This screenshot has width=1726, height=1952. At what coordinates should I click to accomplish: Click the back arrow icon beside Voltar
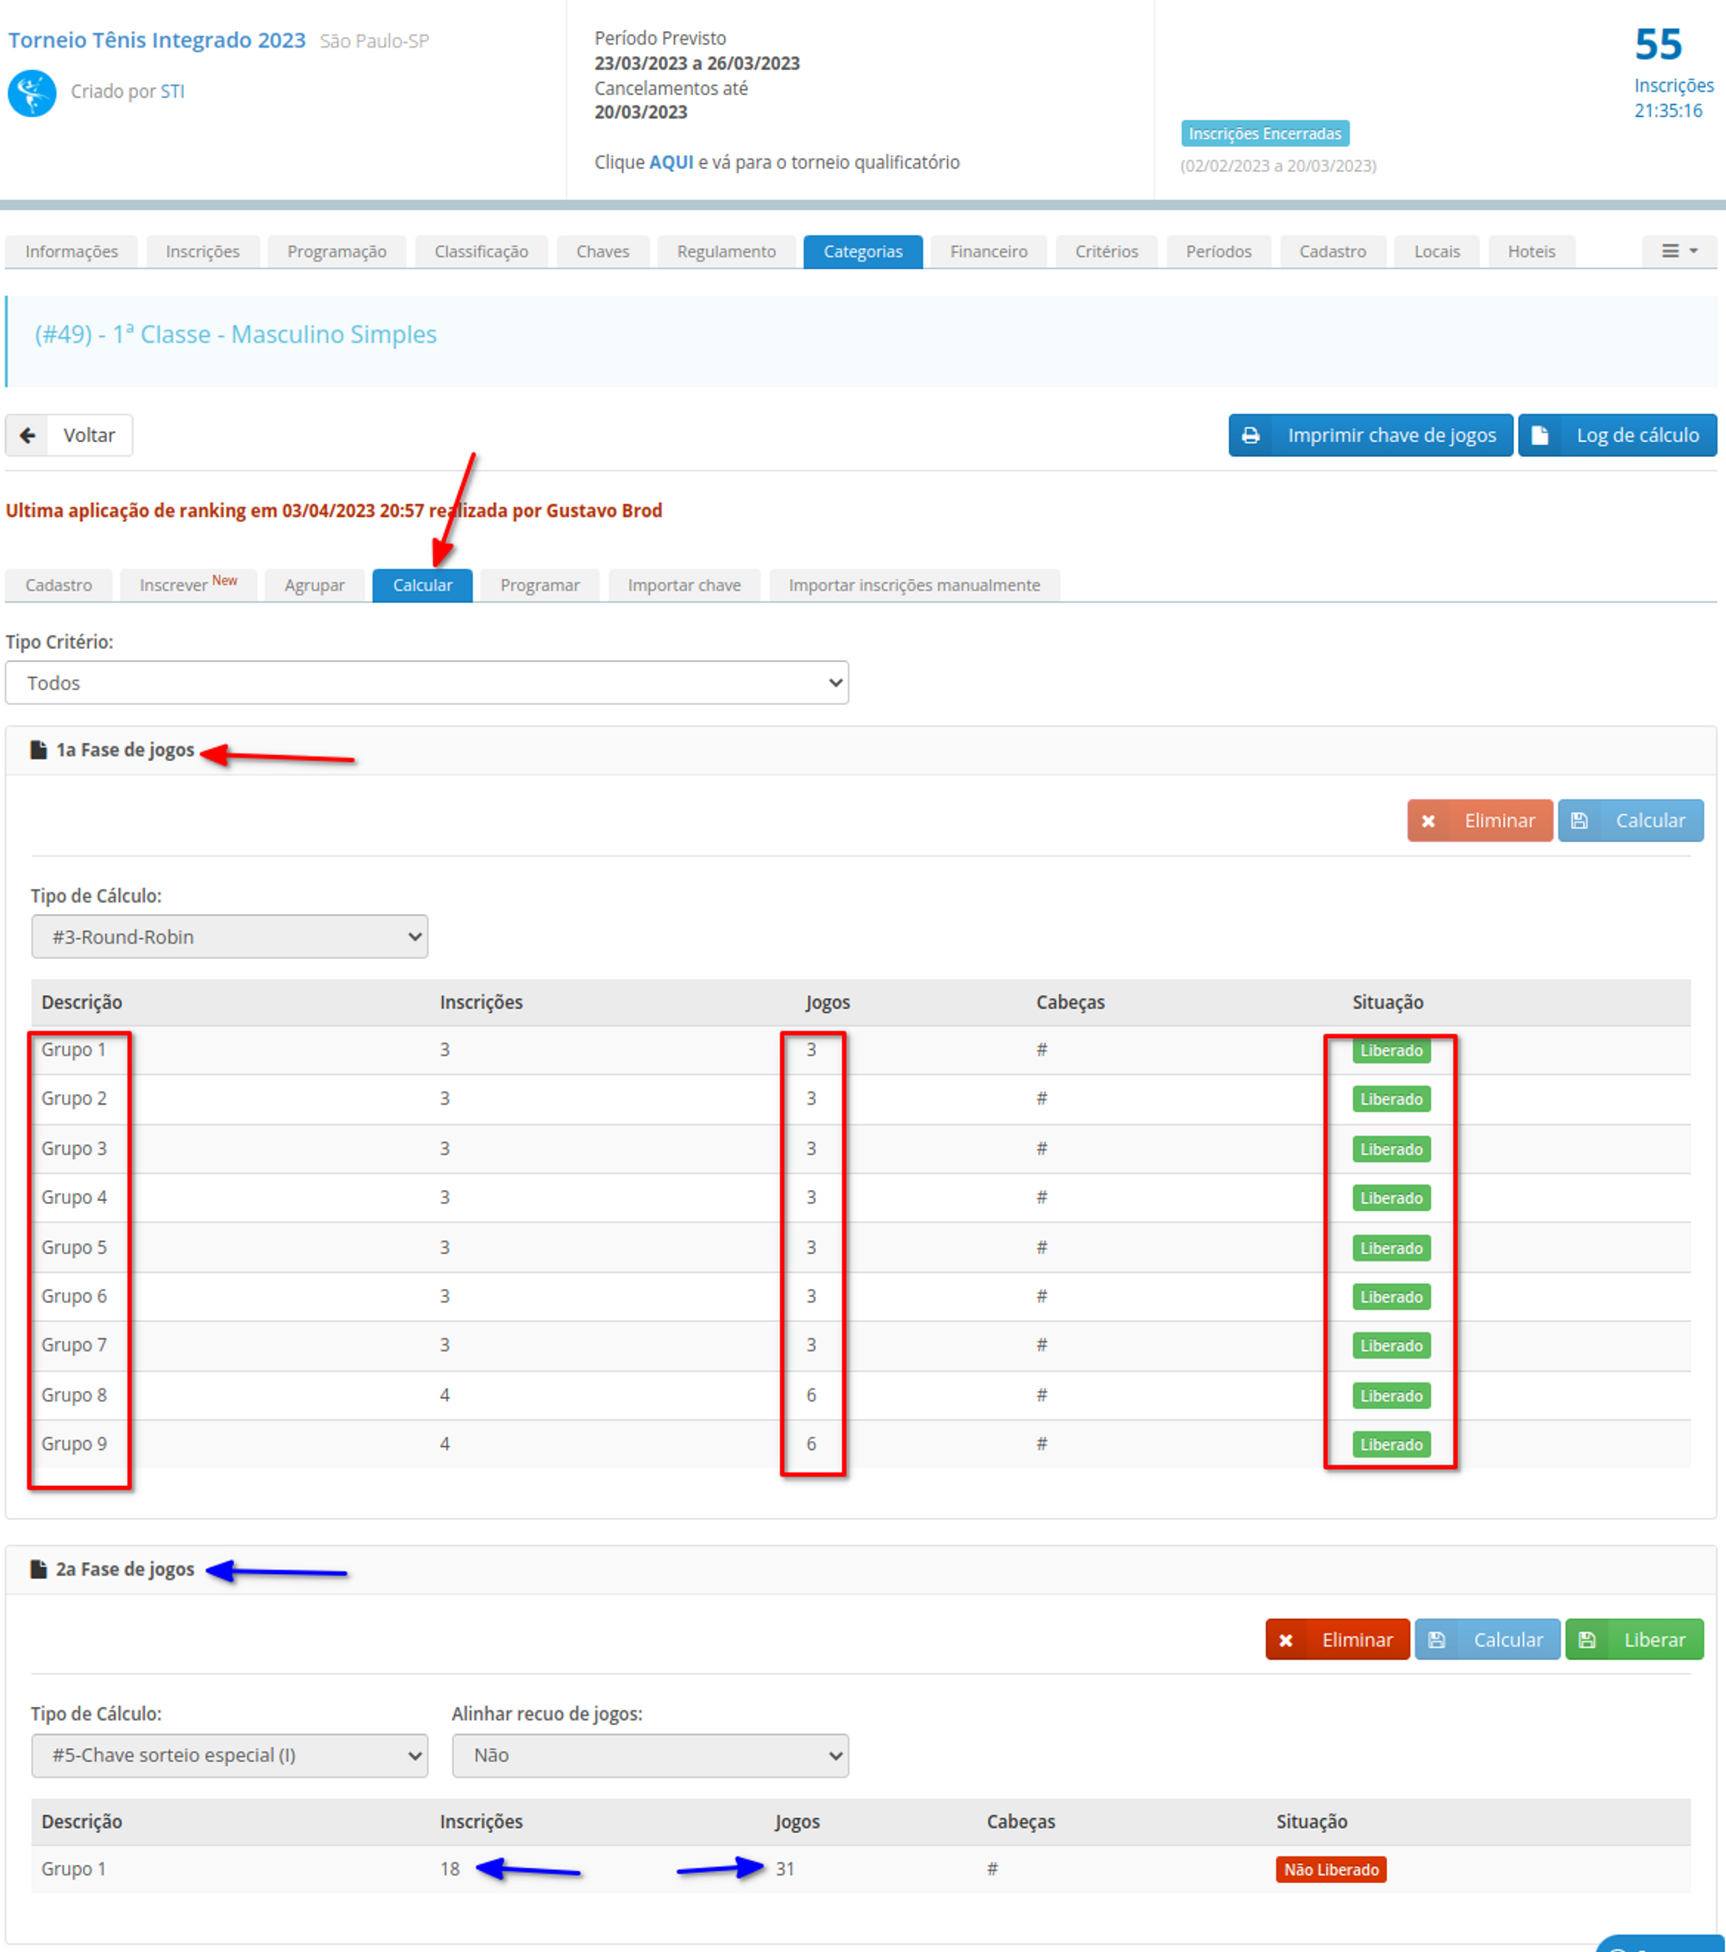[28, 436]
